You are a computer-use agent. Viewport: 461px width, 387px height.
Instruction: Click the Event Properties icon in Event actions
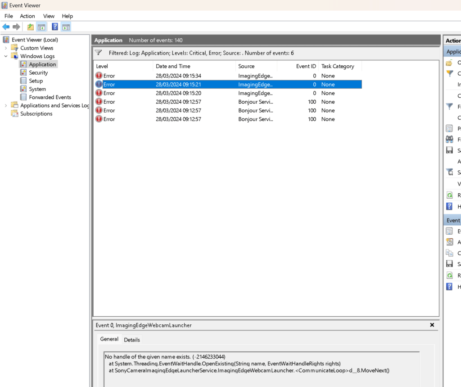449,231
